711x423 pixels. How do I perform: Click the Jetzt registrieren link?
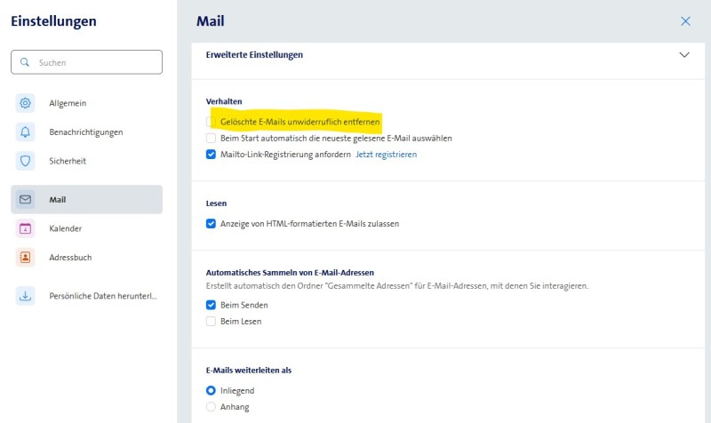pyautogui.click(x=386, y=155)
